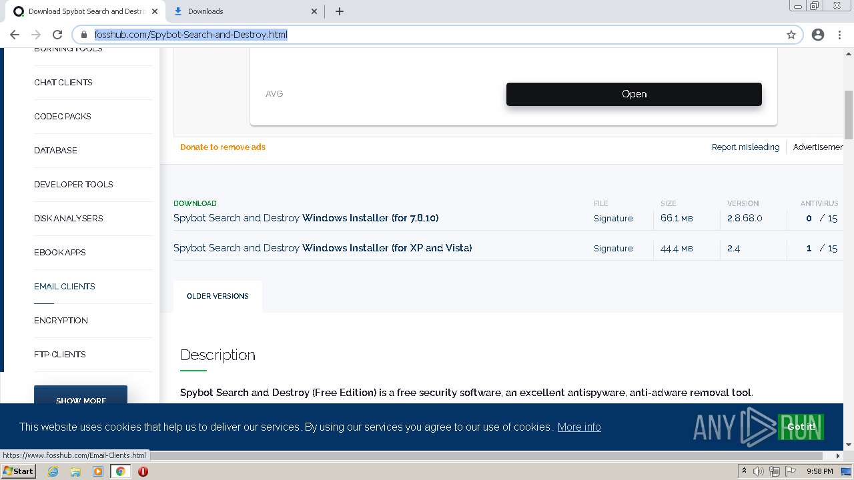
Task: Open the EBOOK APPS category
Action: [60, 253]
